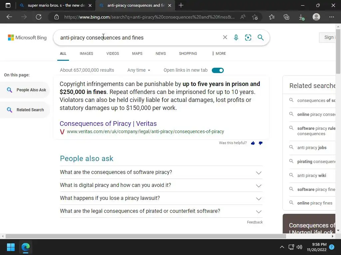Search related 'anti piracy jobs'
Viewport: 341px width, 255px height.
tap(312, 148)
